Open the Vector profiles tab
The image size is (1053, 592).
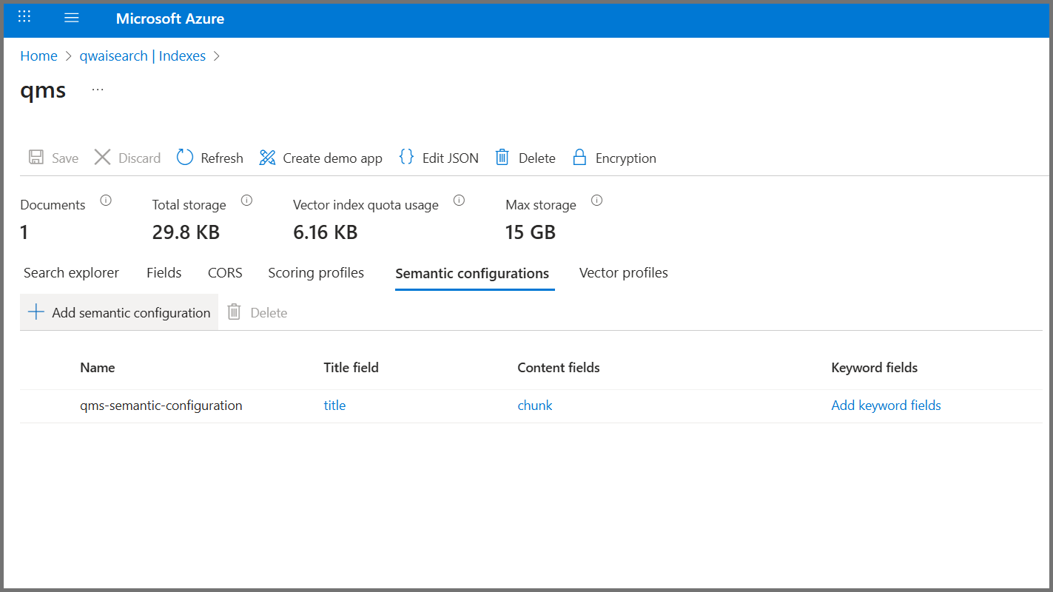click(x=623, y=273)
